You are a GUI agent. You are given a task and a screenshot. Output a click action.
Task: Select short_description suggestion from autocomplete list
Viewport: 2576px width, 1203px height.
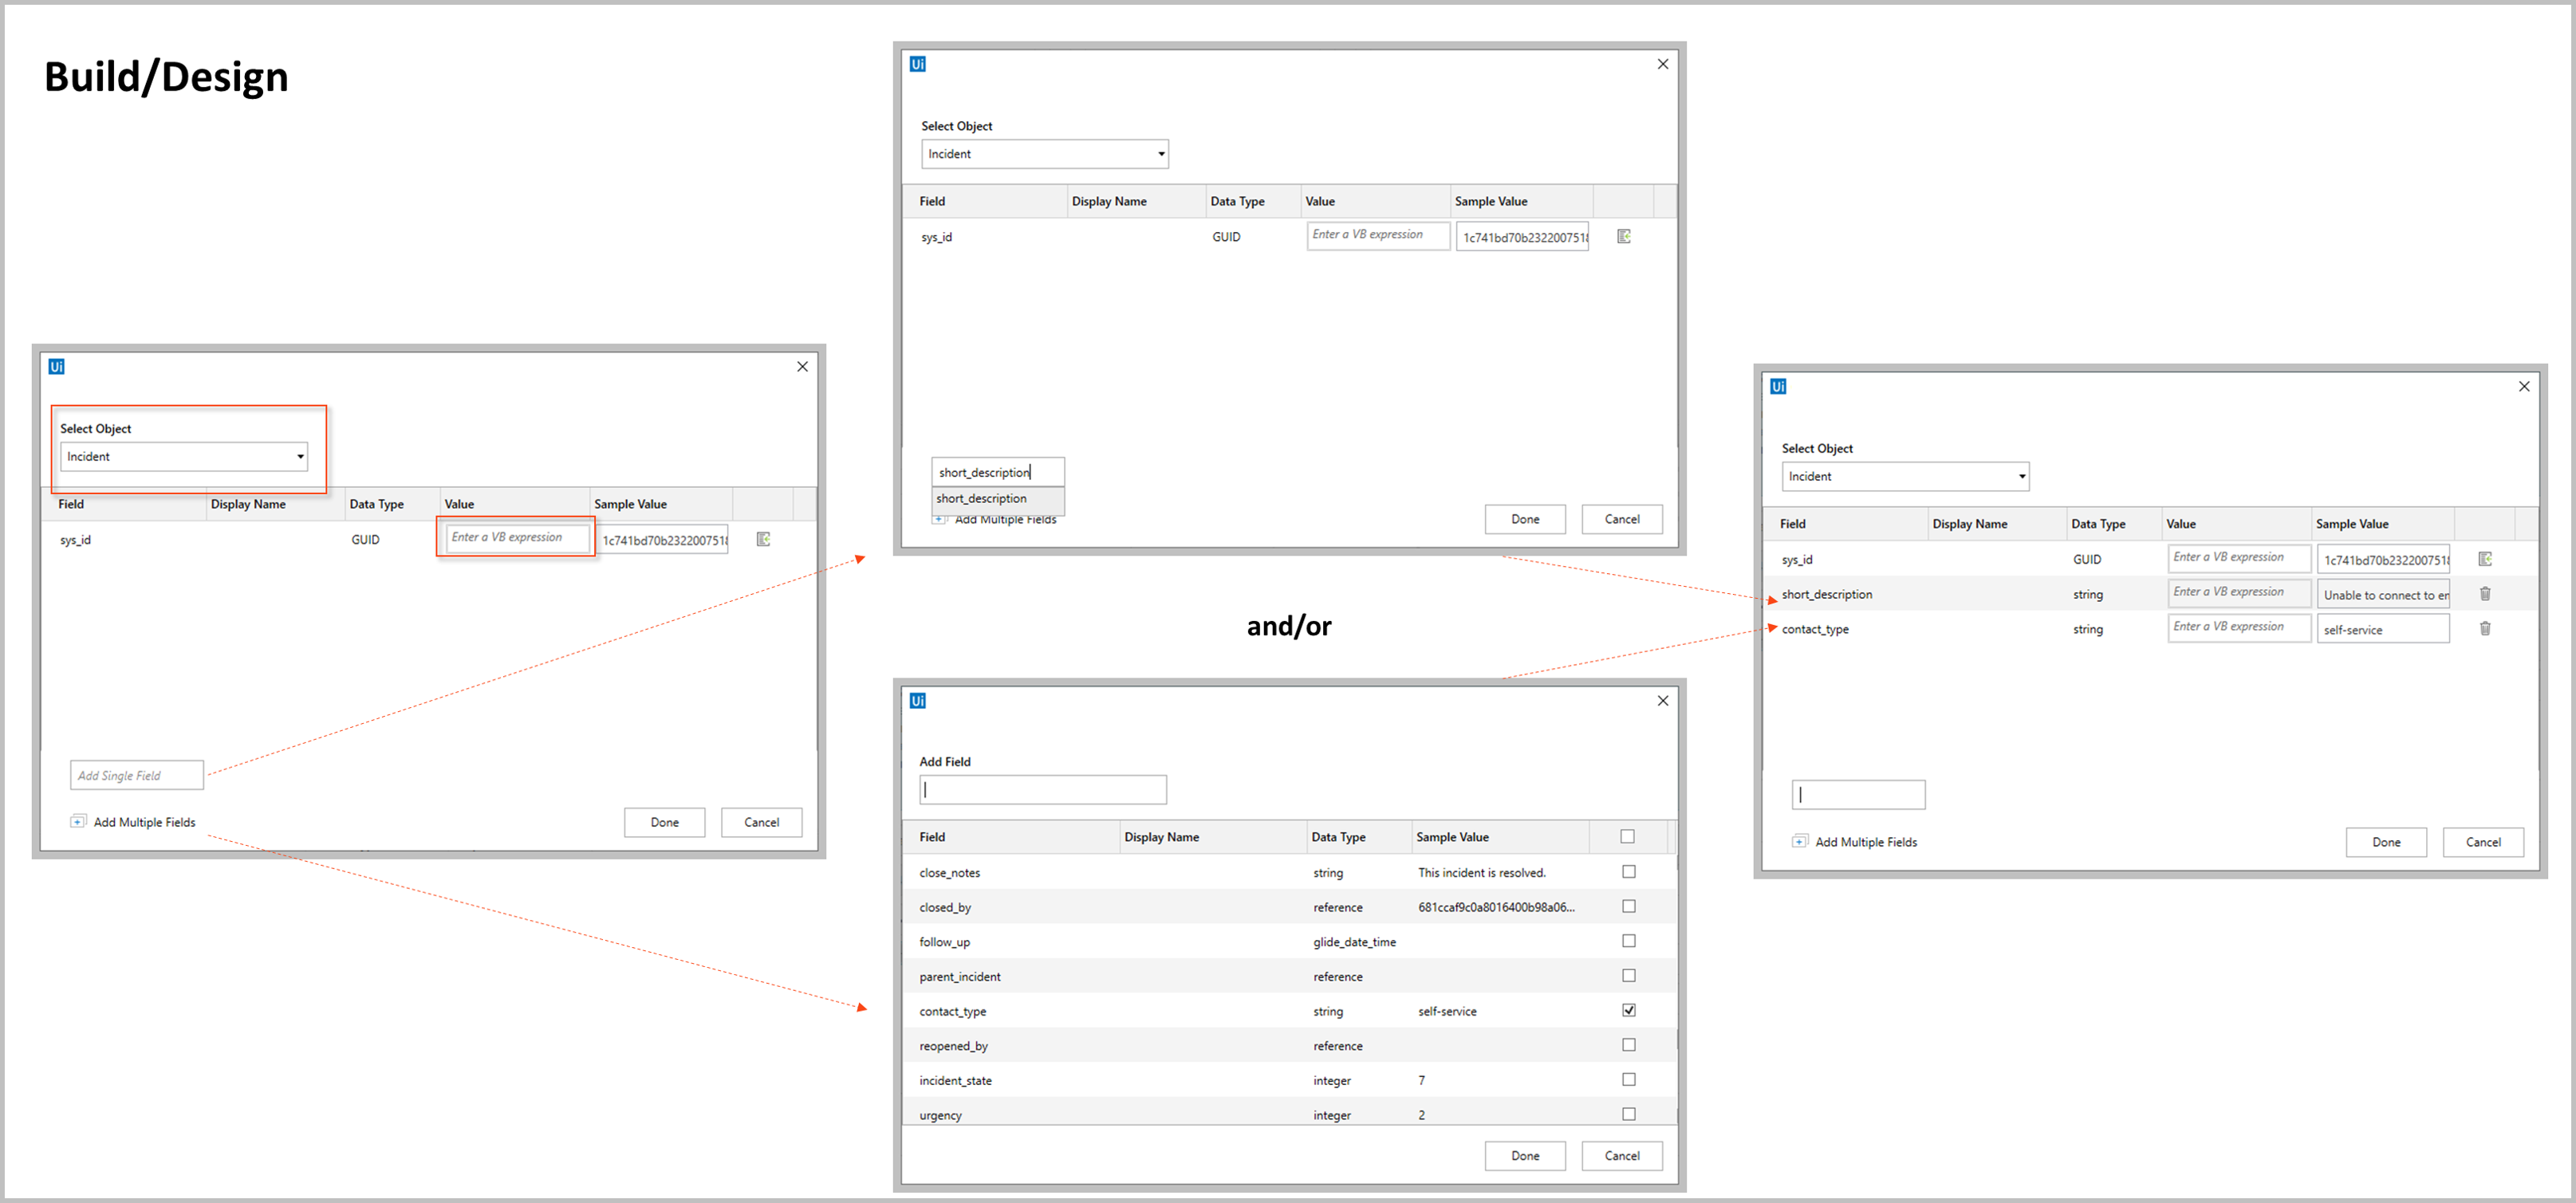click(997, 499)
